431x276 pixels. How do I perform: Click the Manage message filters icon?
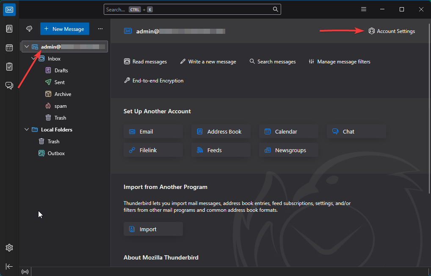(x=312, y=61)
